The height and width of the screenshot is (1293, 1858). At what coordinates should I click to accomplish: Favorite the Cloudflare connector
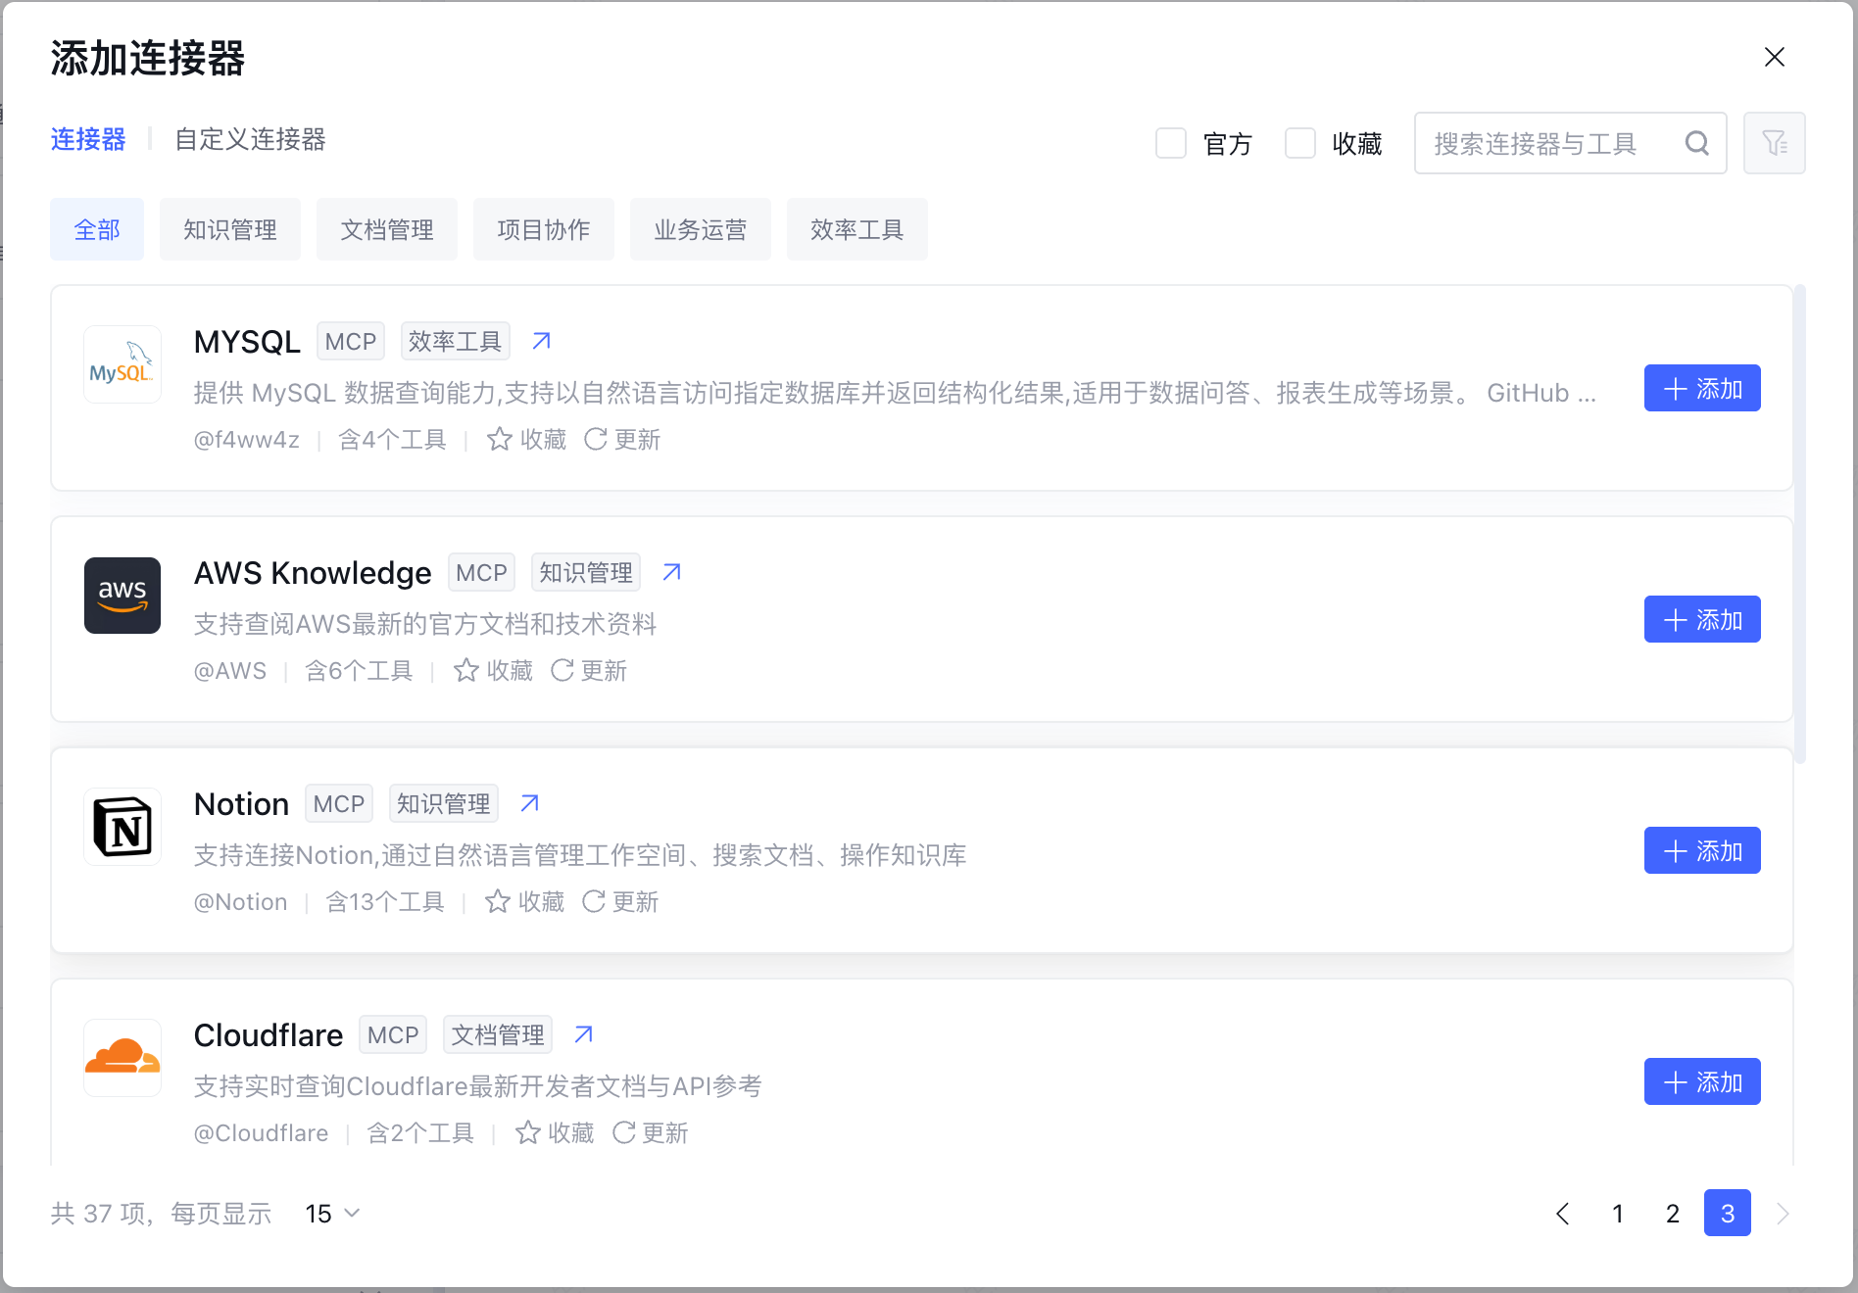(555, 1132)
